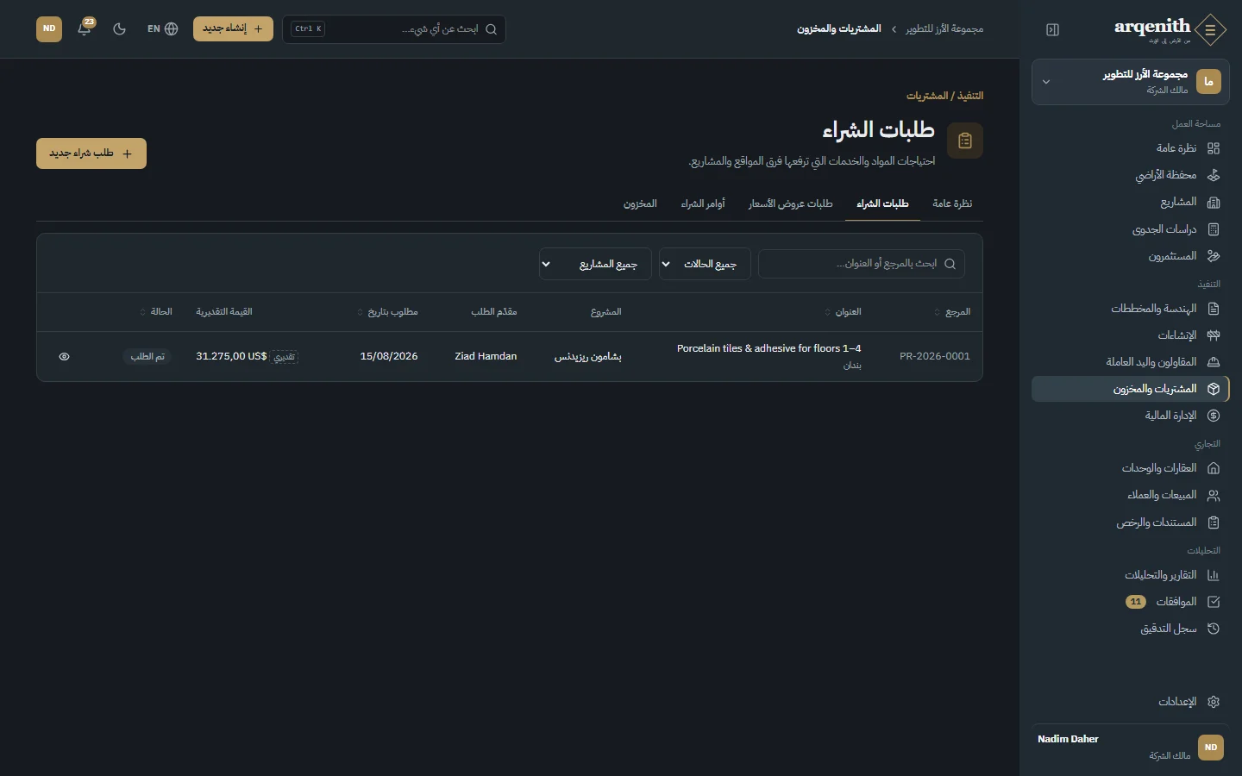Toggle dark mode moon icon
This screenshot has height=776, width=1242.
pyautogui.click(x=119, y=28)
